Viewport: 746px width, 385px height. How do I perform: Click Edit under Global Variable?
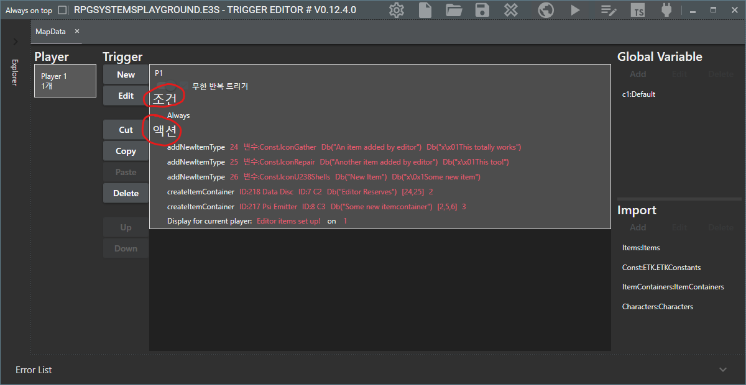pyautogui.click(x=679, y=74)
